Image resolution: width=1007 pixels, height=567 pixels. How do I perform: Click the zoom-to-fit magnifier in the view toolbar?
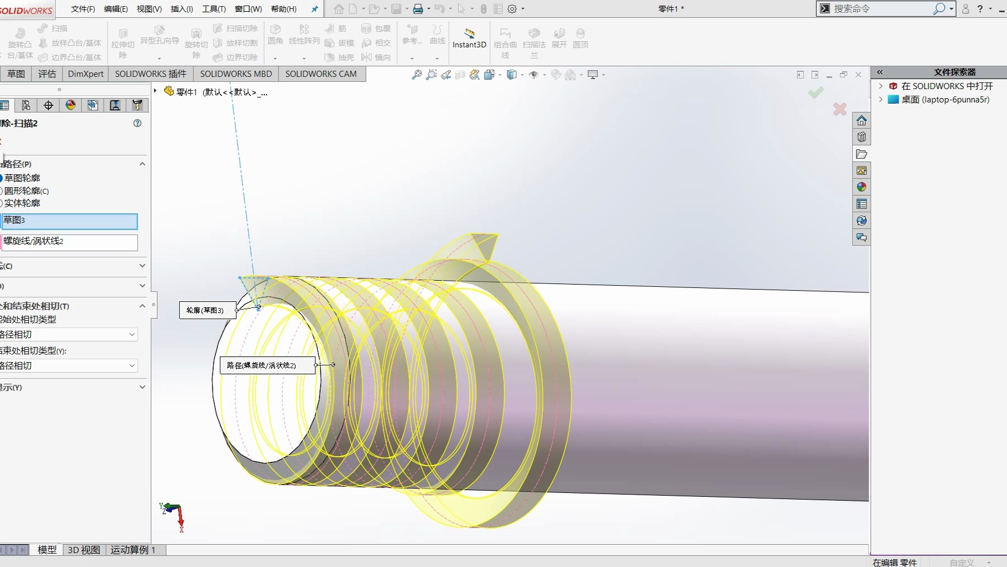[x=416, y=75]
